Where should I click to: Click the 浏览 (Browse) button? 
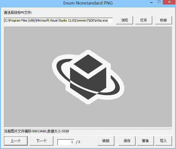(125, 20)
